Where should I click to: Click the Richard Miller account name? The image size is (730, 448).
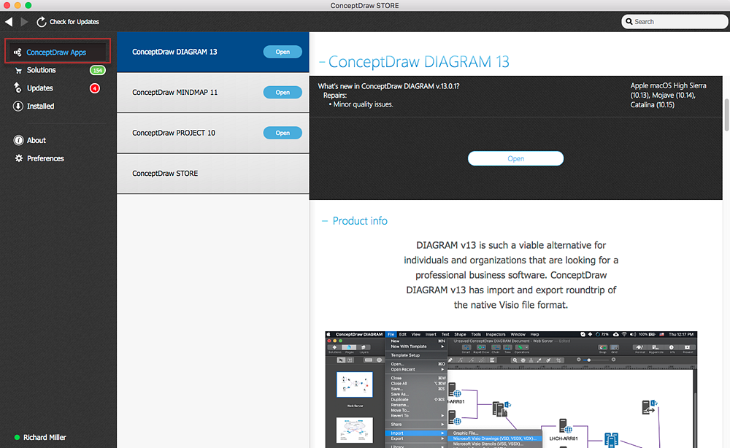45,437
